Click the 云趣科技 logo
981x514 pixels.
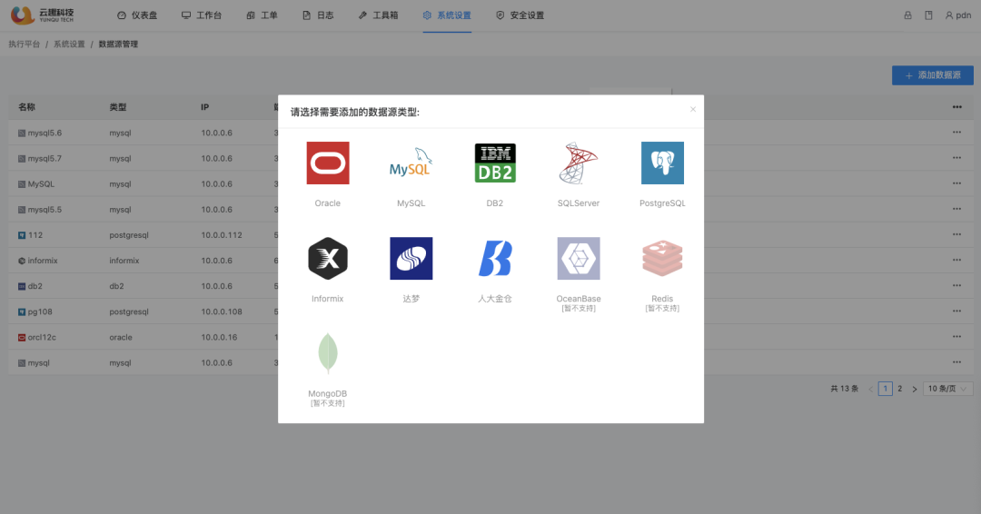click(43, 15)
